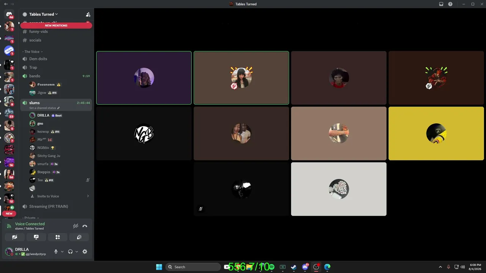Toggle headphones deafen
This screenshot has width=486, height=273.
(x=70, y=251)
